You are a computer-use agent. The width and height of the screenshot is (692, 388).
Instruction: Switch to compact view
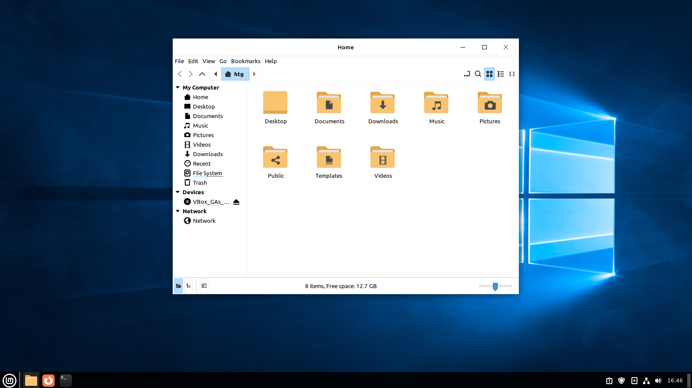pos(512,74)
